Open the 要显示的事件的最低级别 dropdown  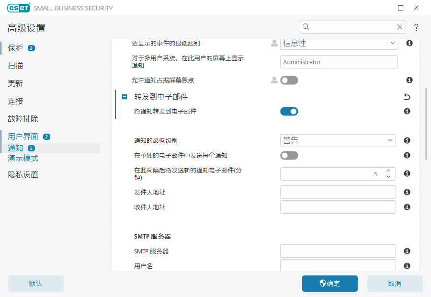coord(339,43)
